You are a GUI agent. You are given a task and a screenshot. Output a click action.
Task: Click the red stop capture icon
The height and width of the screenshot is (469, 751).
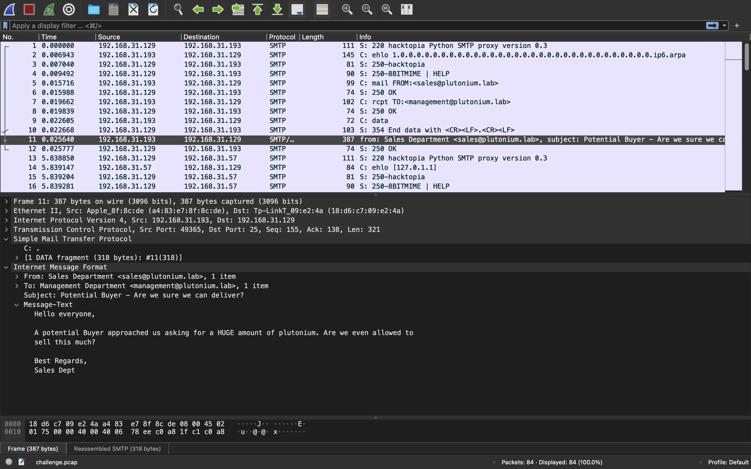29,9
